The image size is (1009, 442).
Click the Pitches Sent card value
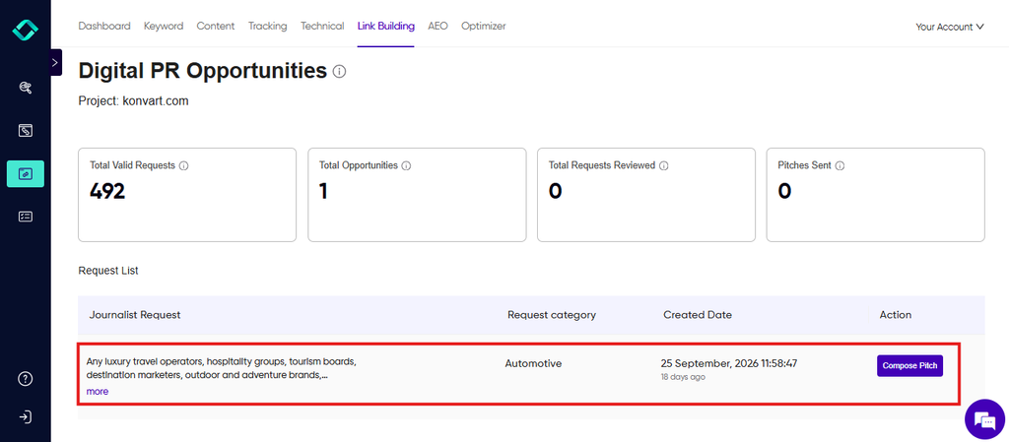[x=784, y=191]
